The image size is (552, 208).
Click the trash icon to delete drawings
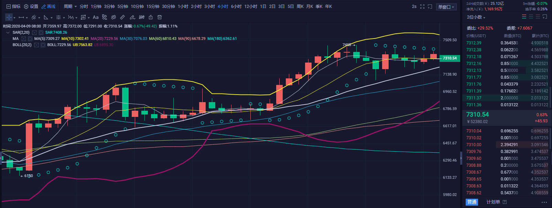coord(160,17)
